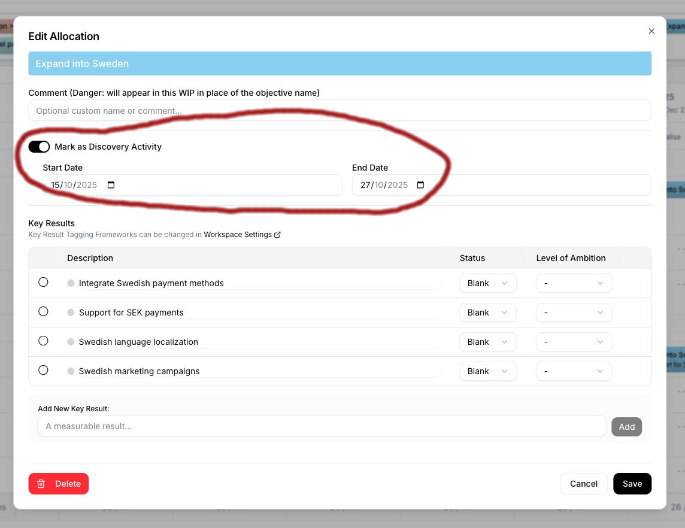This screenshot has width=685, height=528.
Task: Click Add to create a new key result
Action: click(x=626, y=426)
